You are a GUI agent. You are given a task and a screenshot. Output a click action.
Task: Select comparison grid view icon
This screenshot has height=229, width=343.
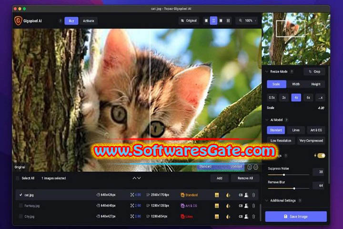[x=228, y=21]
